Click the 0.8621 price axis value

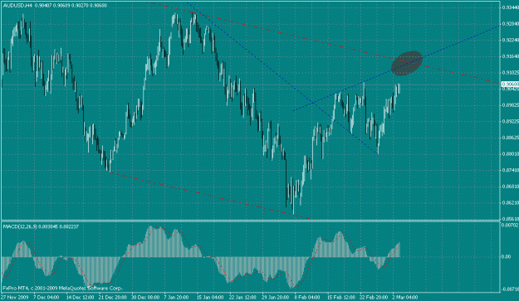[512, 203]
